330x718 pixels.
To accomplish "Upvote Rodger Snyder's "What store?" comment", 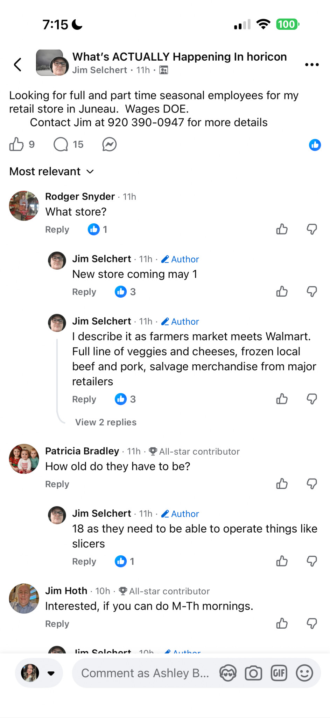I will (282, 229).
